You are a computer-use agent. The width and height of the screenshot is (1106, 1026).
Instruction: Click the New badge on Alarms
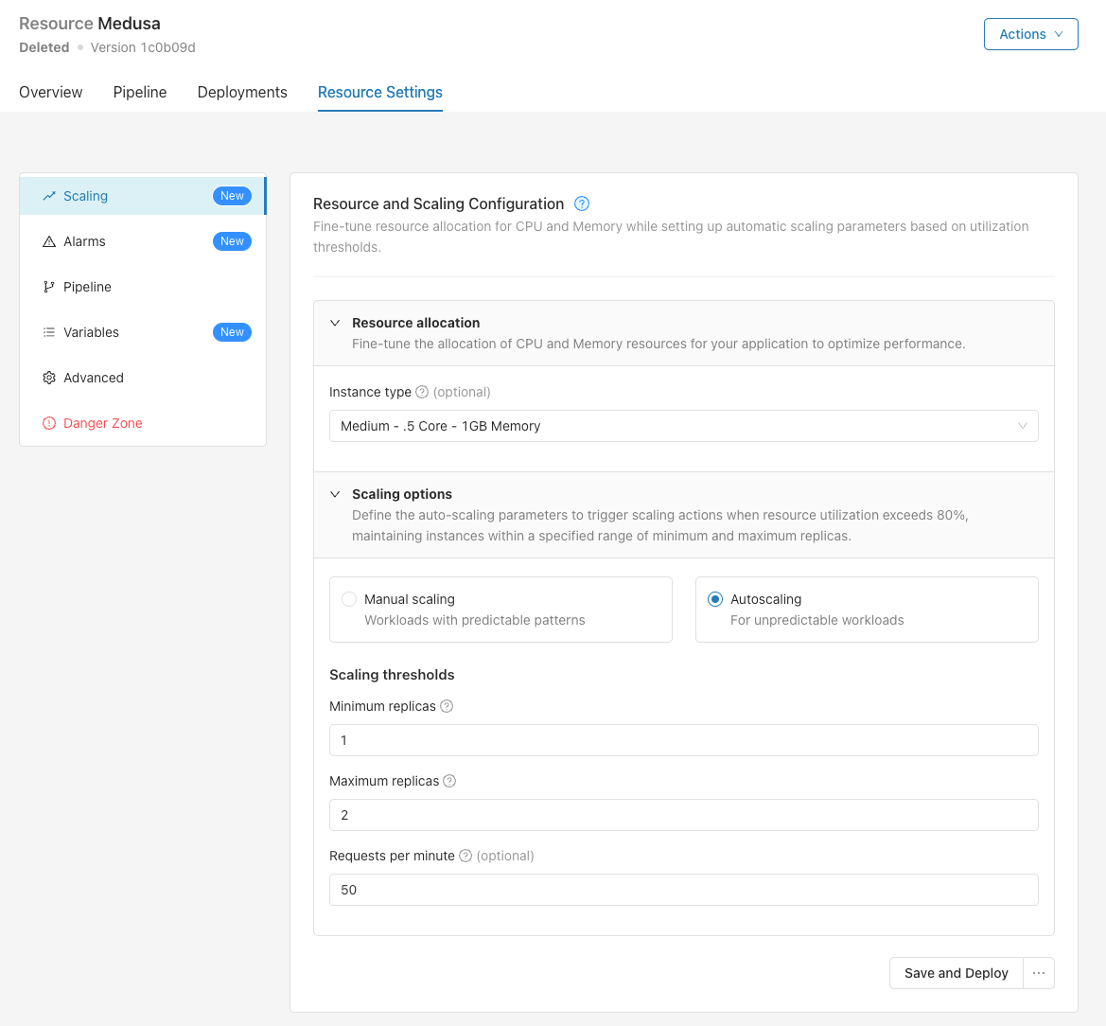(232, 241)
